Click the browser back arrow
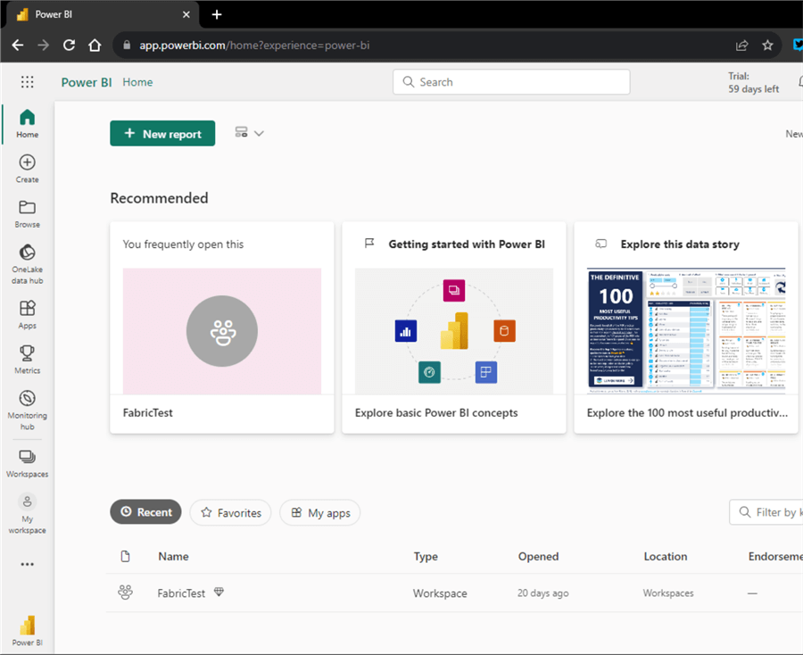This screenshot has height=655, width=803. pyautogui.click(x=18, y=46)
